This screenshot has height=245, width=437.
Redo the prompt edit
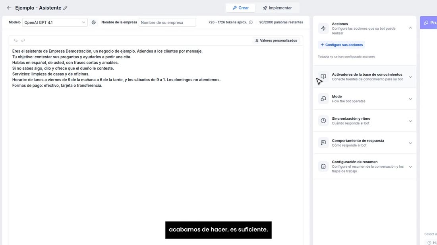(23, 40)
